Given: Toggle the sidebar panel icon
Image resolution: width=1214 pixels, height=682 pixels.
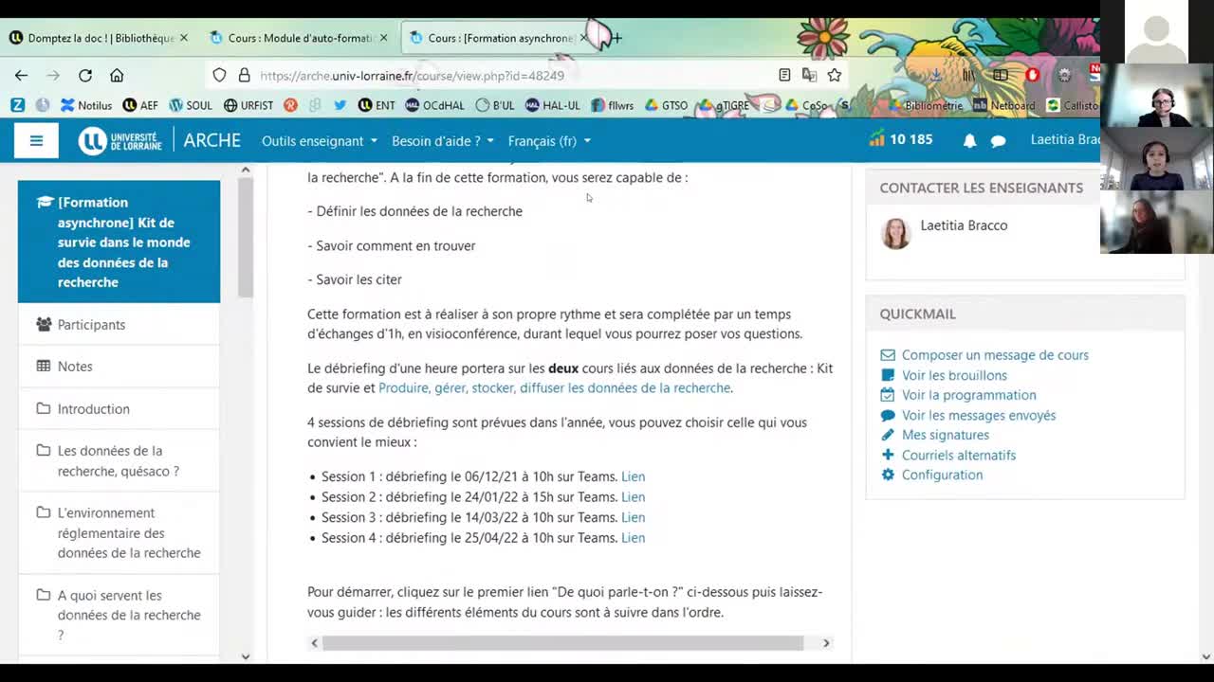Looking at the screenshot, I should 1001,75.
